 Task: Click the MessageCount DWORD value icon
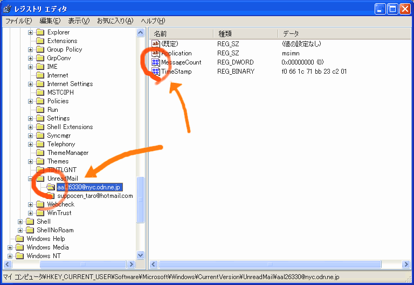[x=155, y=62]
